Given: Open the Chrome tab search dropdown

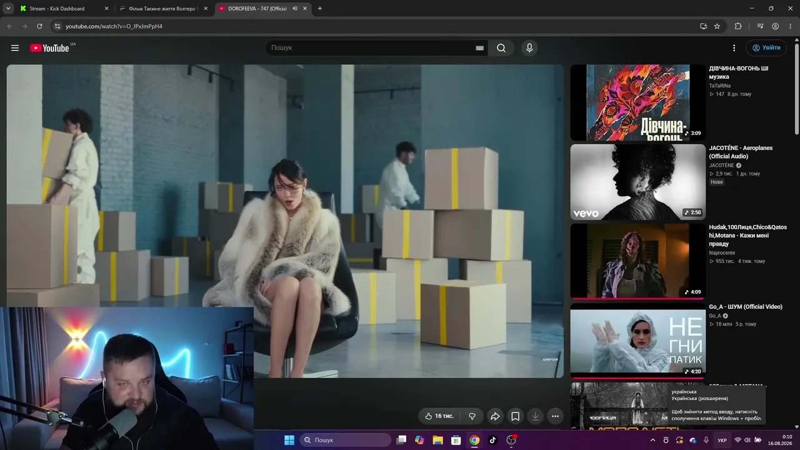Looking at the screenshot, I should 8,9.
